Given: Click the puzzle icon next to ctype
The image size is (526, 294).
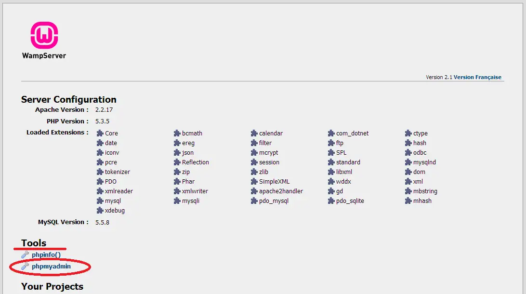Looking at the screenshot, I should (x=408, y=133).
